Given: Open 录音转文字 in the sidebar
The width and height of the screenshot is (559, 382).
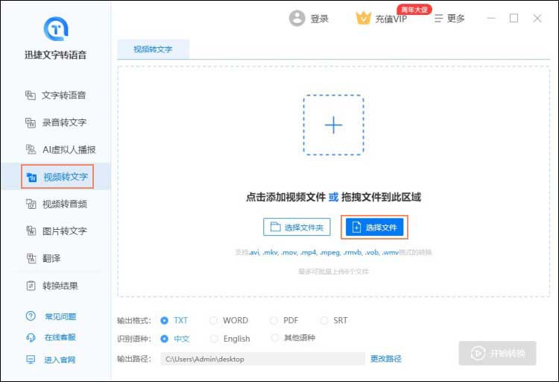Looking at the screenshot, I should 56,122.
